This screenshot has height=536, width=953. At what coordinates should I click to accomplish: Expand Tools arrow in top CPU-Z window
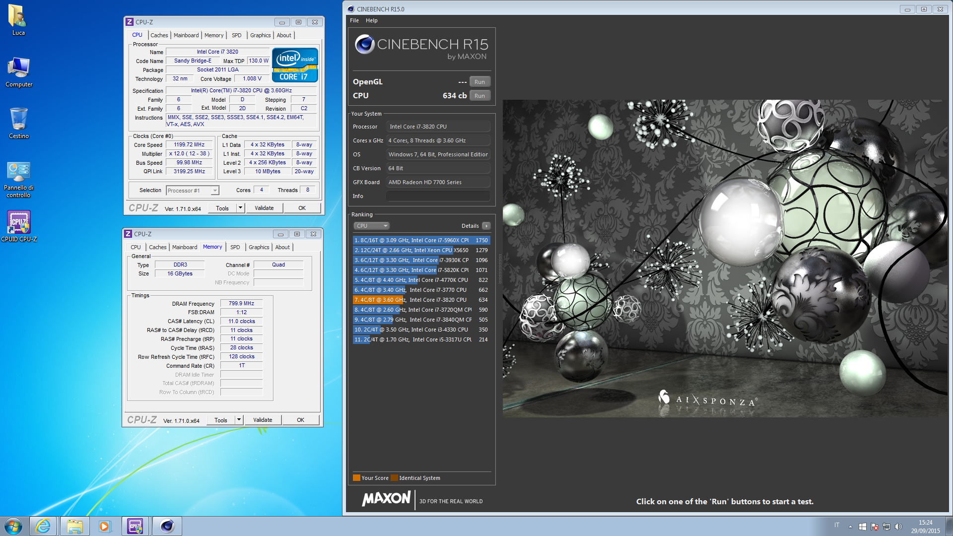point(241,208)
